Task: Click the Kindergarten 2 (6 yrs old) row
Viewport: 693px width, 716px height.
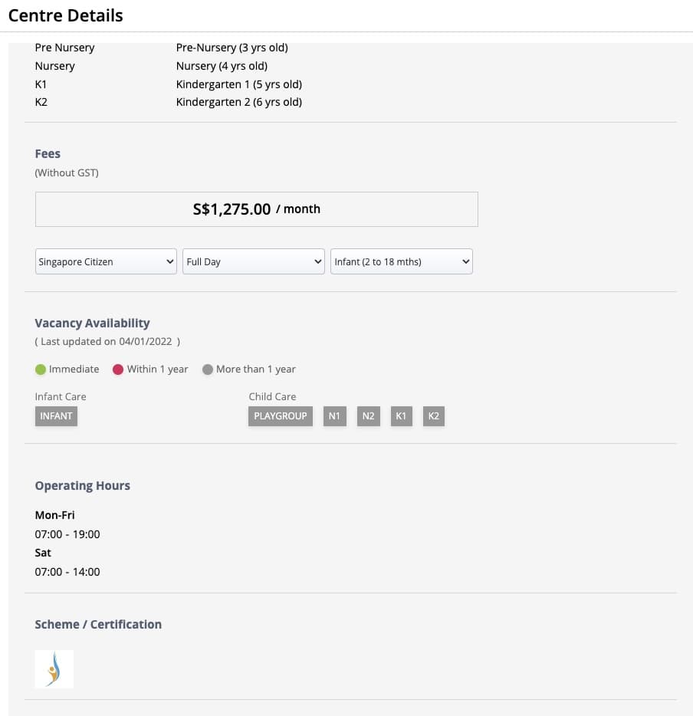Action: (x=169, y=102)
